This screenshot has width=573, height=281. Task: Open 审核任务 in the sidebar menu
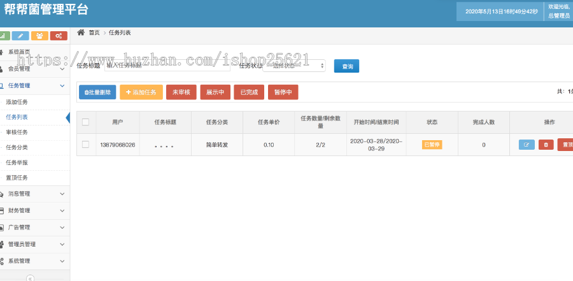click(x=17, y=133)
